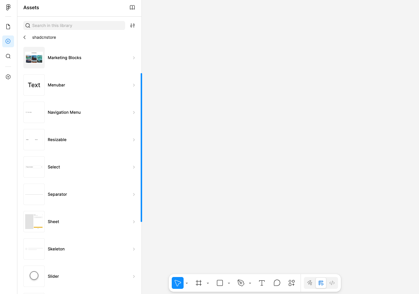
Task: Click the Skeleton thumbnail
Action: click(34, 249)
